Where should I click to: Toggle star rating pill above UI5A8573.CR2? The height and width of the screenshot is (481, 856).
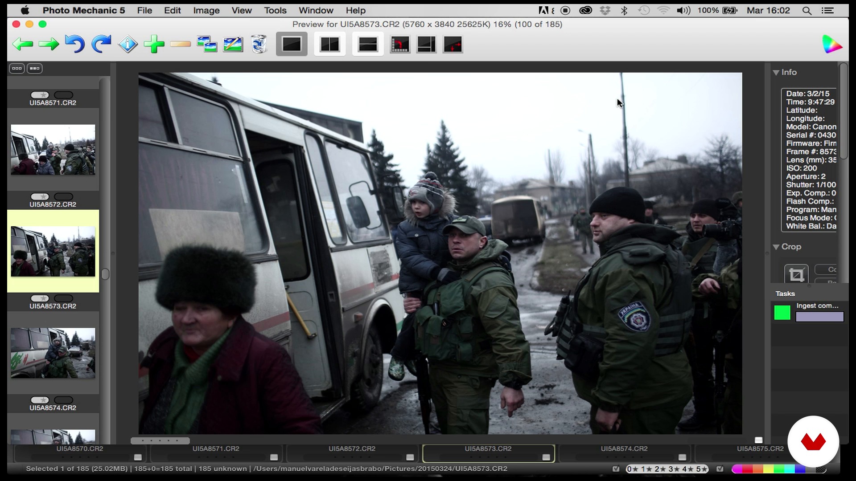pos(40,298)
